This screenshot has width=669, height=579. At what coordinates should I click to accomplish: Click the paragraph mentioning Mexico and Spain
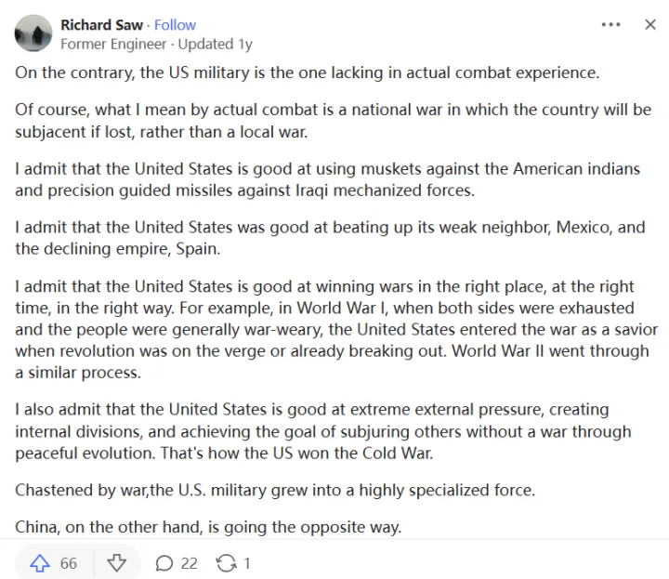point(330,238)
